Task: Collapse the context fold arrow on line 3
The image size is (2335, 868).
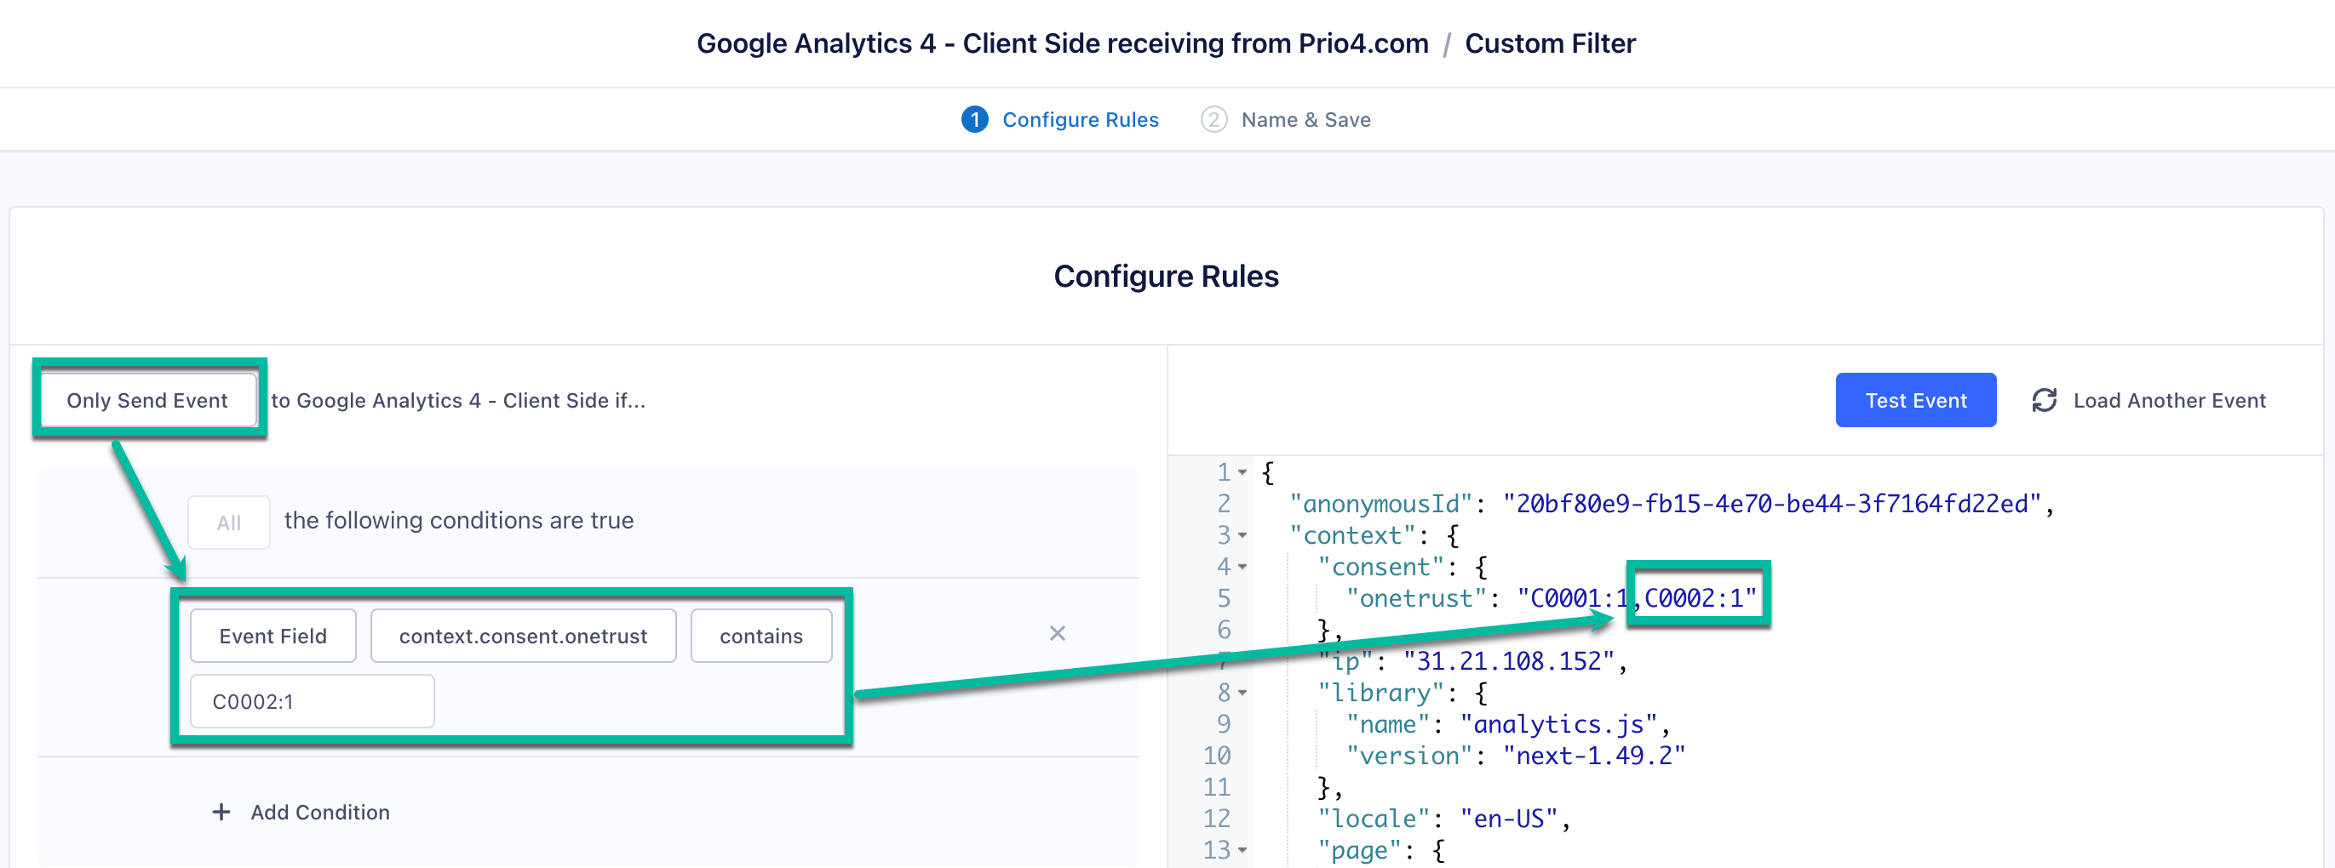Action: click(1242, 535)
